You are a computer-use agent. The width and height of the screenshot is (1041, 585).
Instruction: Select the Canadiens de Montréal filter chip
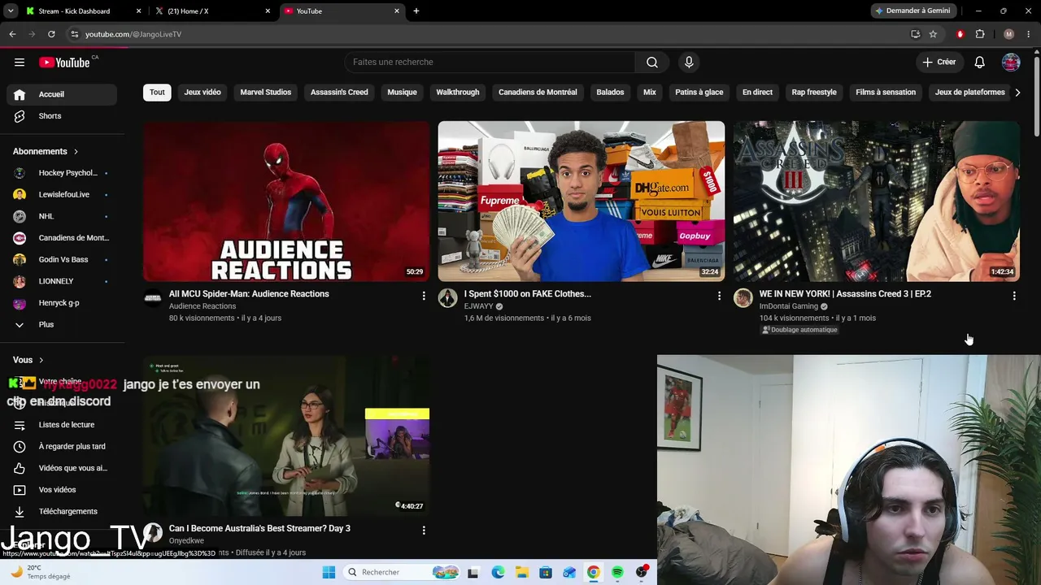coord(538,93)
